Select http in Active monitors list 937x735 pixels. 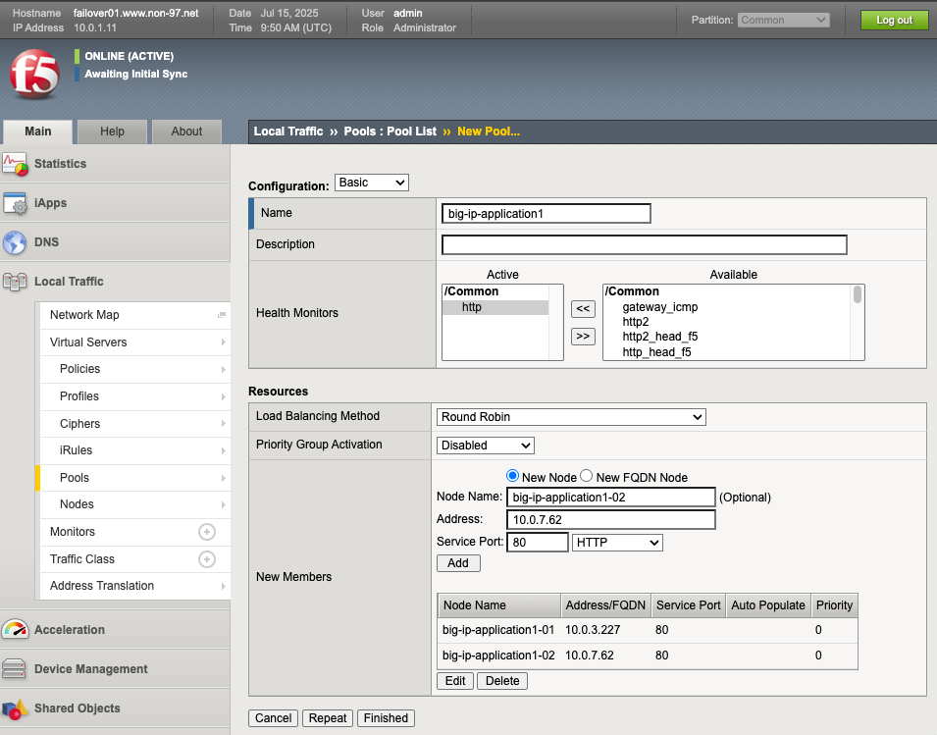click(495, 307)
